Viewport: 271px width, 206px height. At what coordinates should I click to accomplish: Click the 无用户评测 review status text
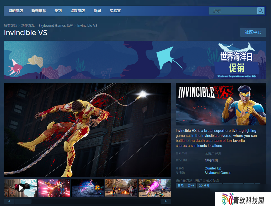[x=213, y=153]
